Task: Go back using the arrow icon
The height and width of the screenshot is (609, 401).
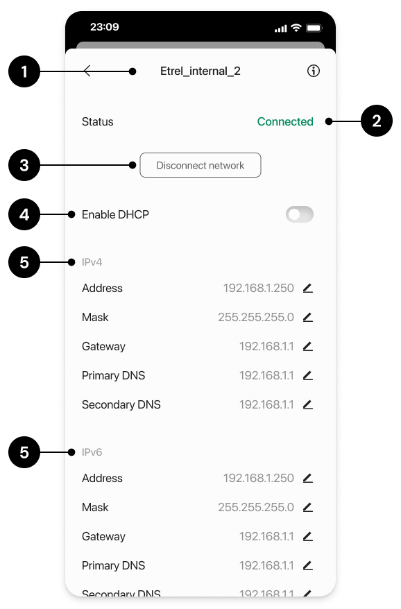Action: tap(87, 71)
